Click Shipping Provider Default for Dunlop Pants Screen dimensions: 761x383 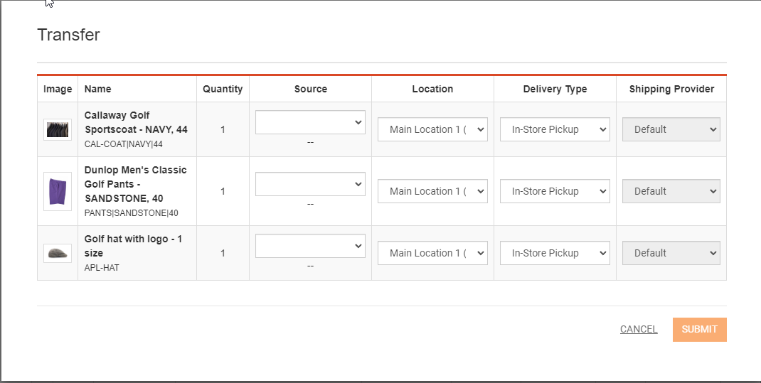671,191
